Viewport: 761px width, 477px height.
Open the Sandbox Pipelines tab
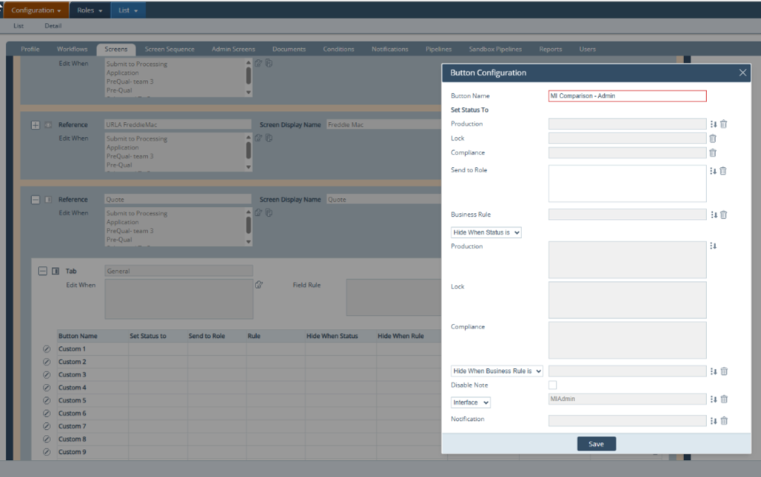coord(495,49)
